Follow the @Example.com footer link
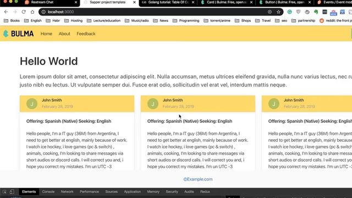 (198, 179)
